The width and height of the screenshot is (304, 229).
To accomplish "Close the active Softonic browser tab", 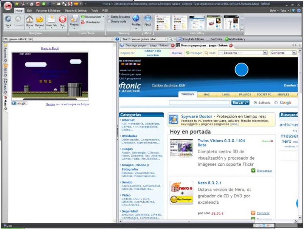I will [x=231, y=46].
